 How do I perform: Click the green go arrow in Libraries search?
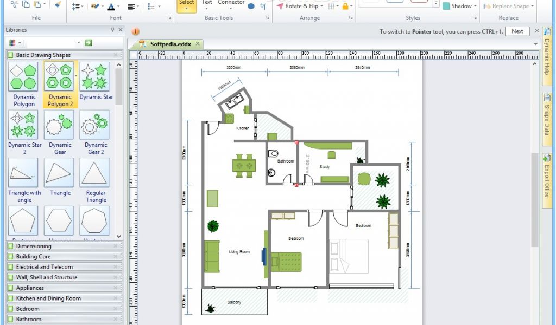pos(89,42)
